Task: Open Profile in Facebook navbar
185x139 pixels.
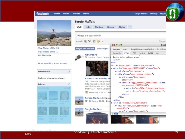Action: (66, 14)
